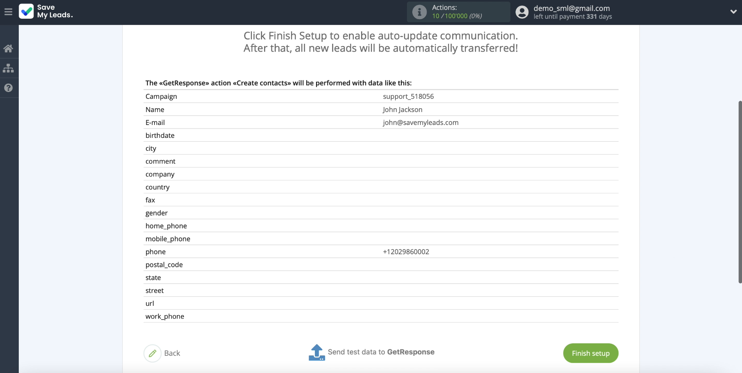Open the hamburger menu icon
742x373 pixels.
[x=8, y=12]
